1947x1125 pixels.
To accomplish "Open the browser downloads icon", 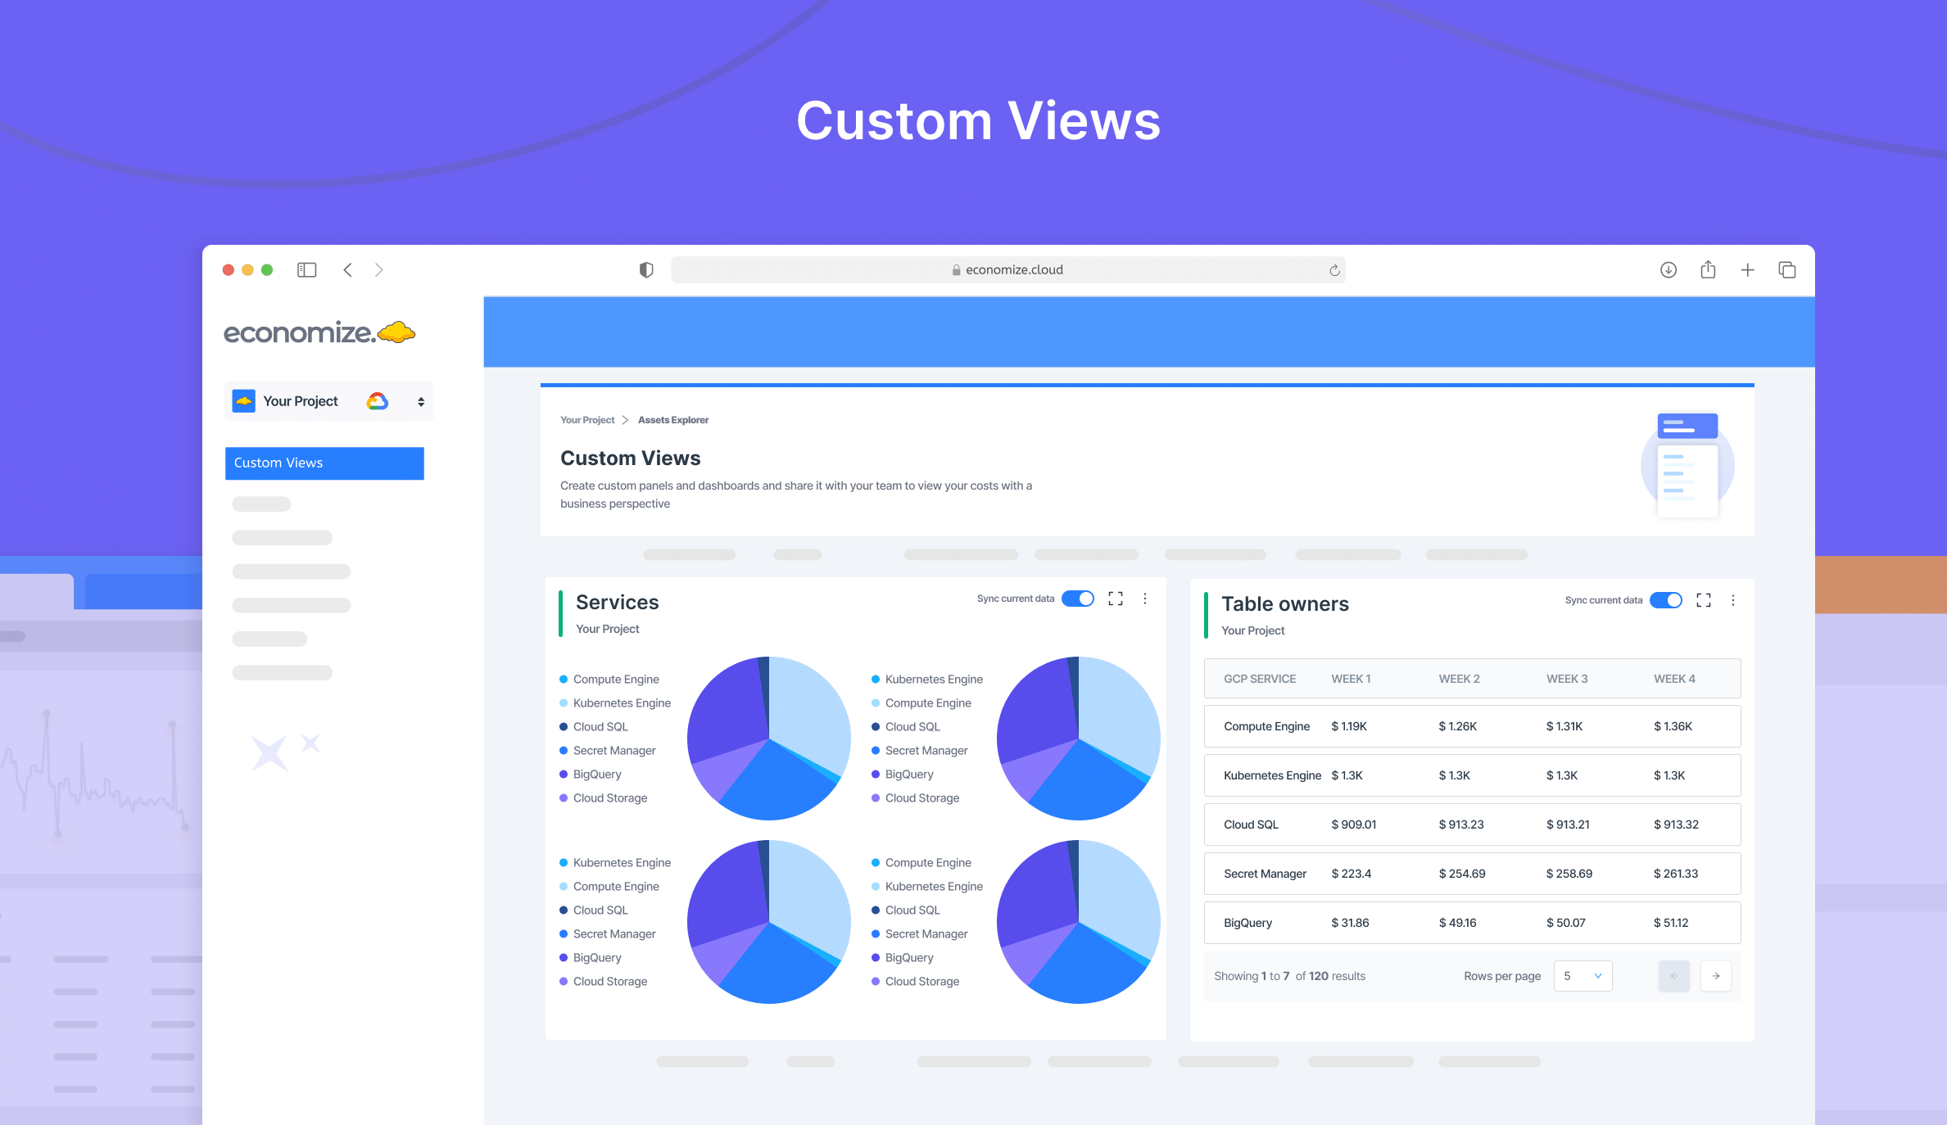I will (1669, 270).
